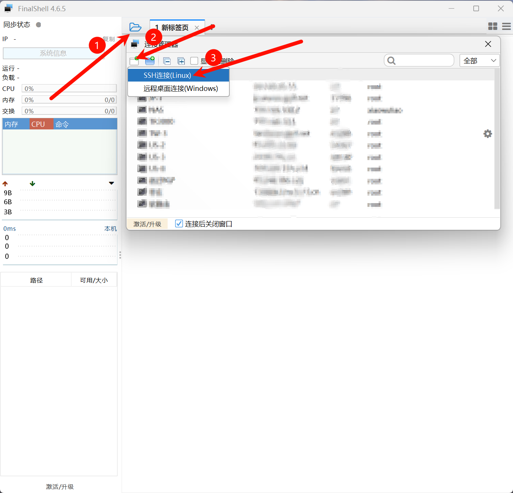Click the 命令 column header
The image size is (513, 493).
(85, 124)
